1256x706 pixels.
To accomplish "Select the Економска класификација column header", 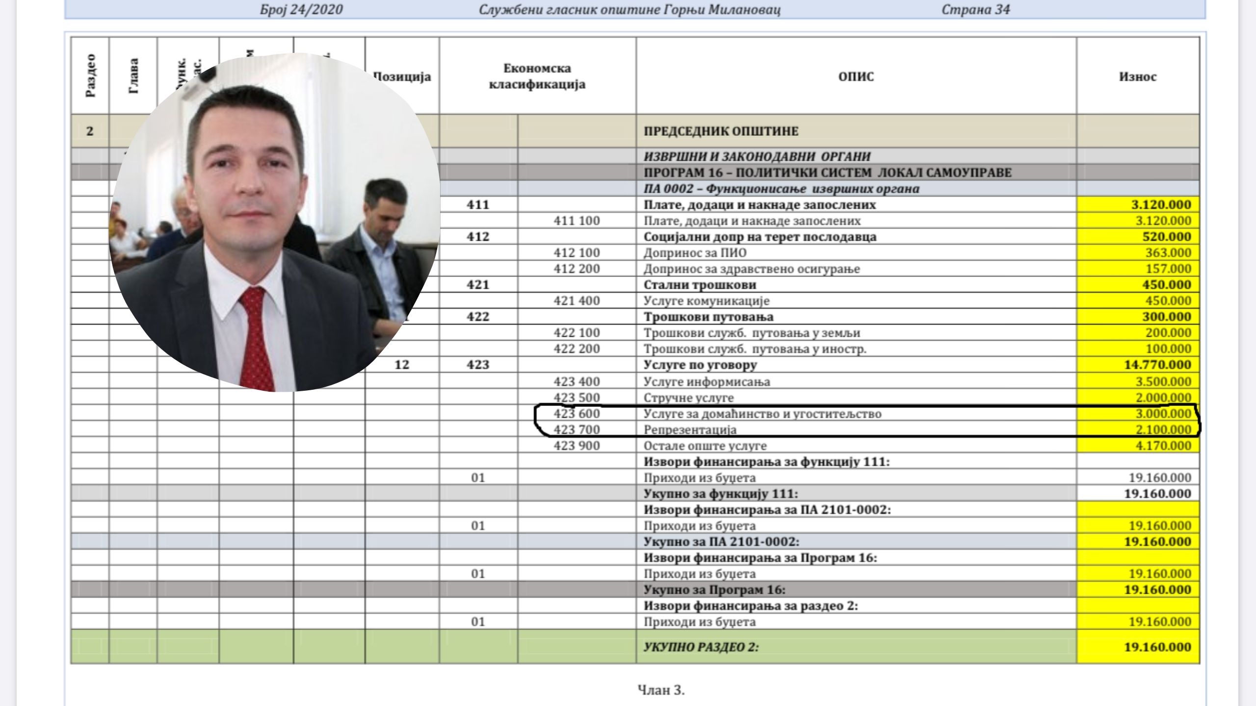I will pos(537,76).
